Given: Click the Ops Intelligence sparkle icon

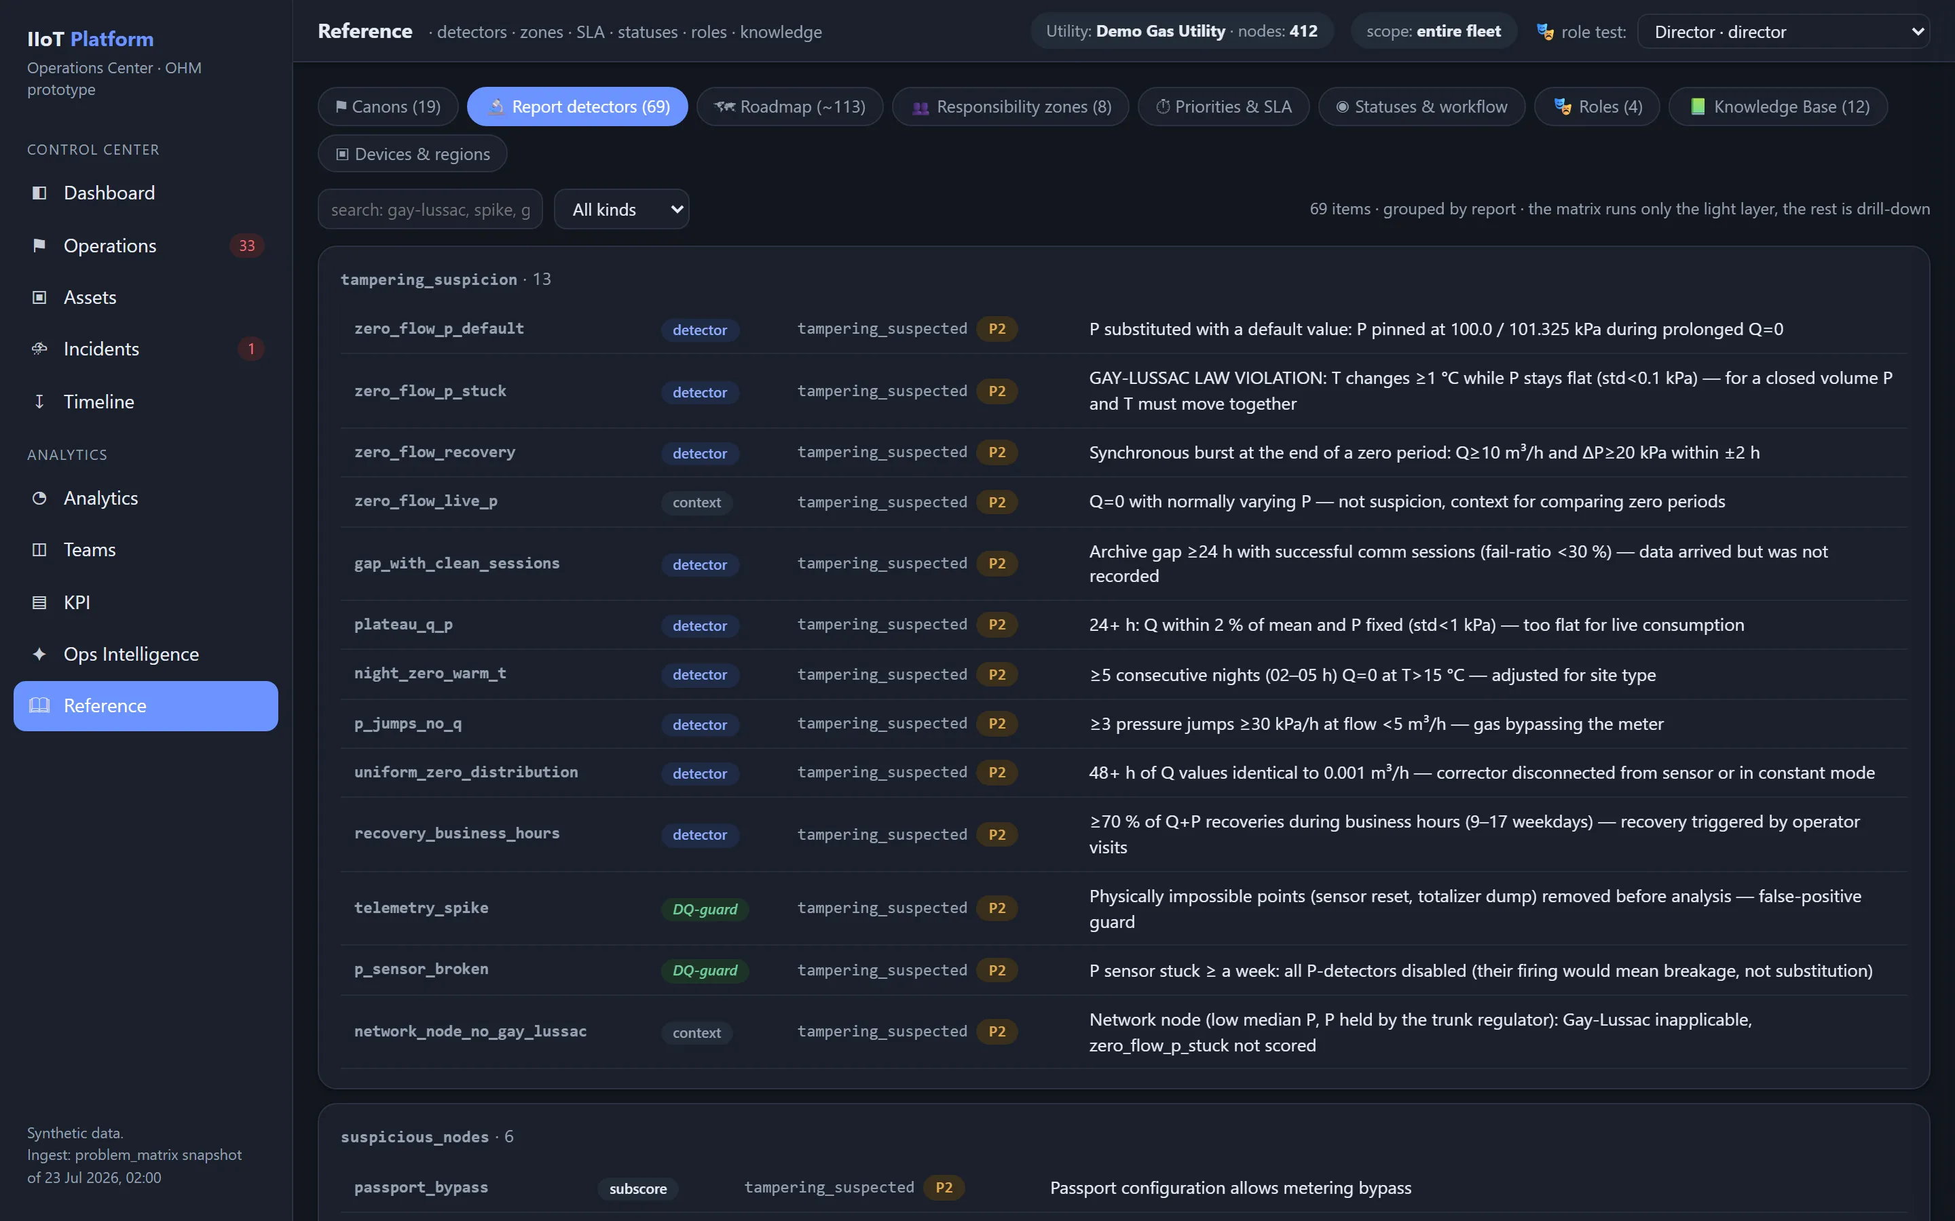Looking at the screenshot, I should coord(39,654).
